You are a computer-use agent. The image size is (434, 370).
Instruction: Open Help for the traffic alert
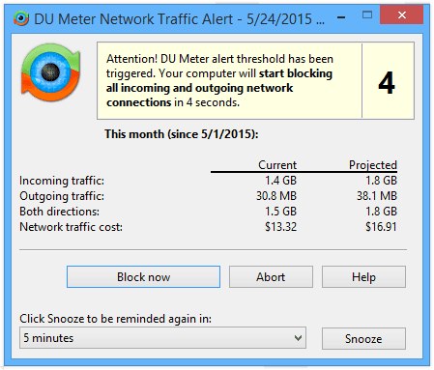pyautogui.click(x=363, y=277)
